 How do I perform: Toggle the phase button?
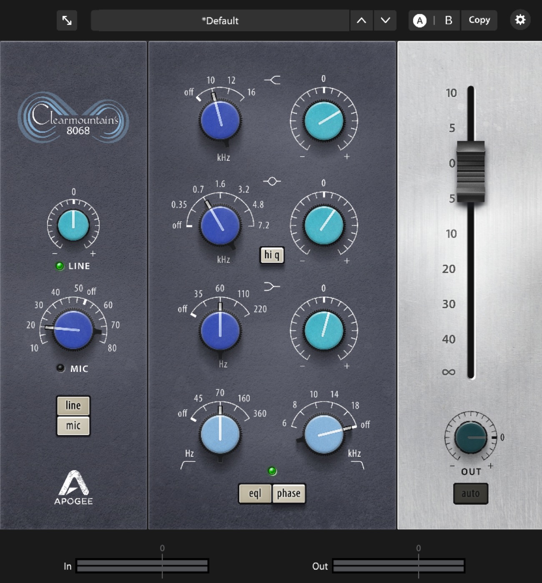(289, 493)
